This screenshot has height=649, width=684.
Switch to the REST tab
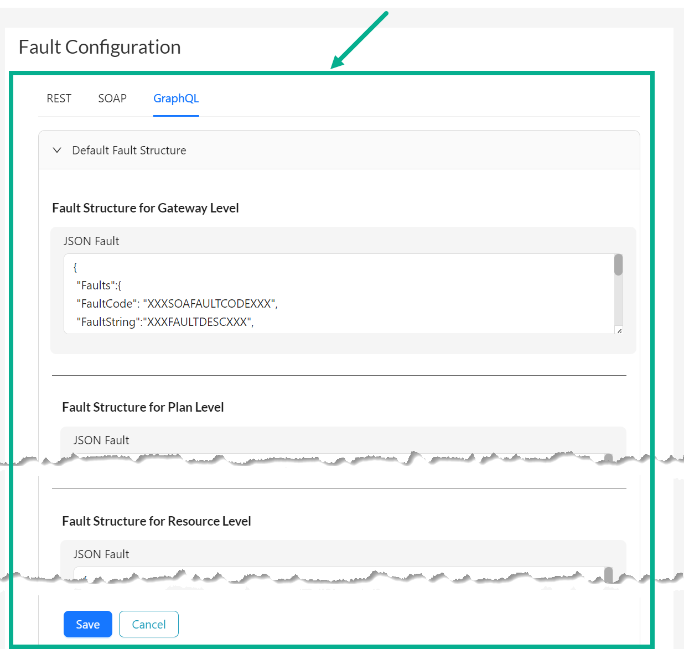click(59, 98)
